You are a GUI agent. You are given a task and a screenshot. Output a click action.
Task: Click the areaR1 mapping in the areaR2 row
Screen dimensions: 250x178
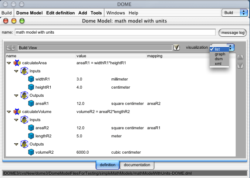(x=153, y=128)
